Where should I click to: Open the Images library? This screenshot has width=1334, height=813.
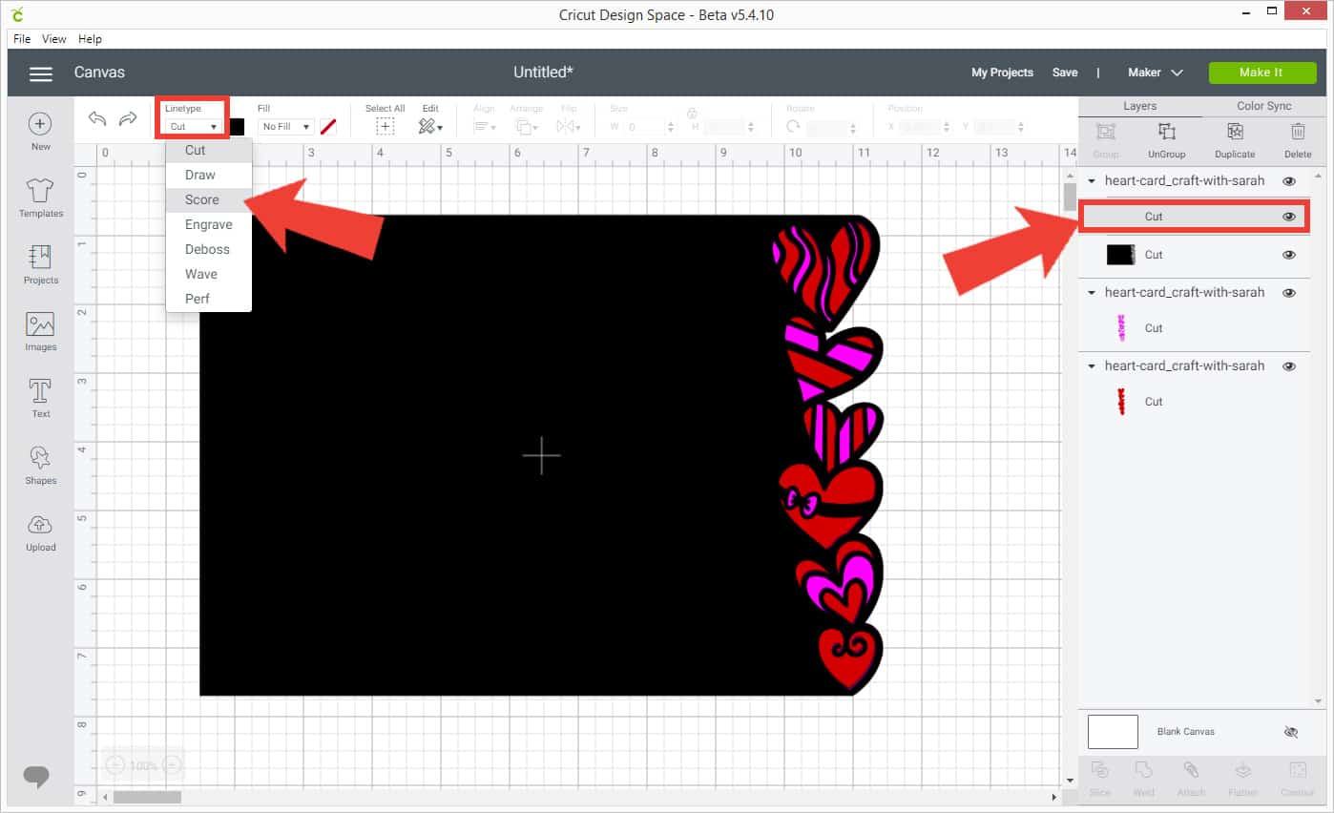pyautogui.click(x=40, y=332)
